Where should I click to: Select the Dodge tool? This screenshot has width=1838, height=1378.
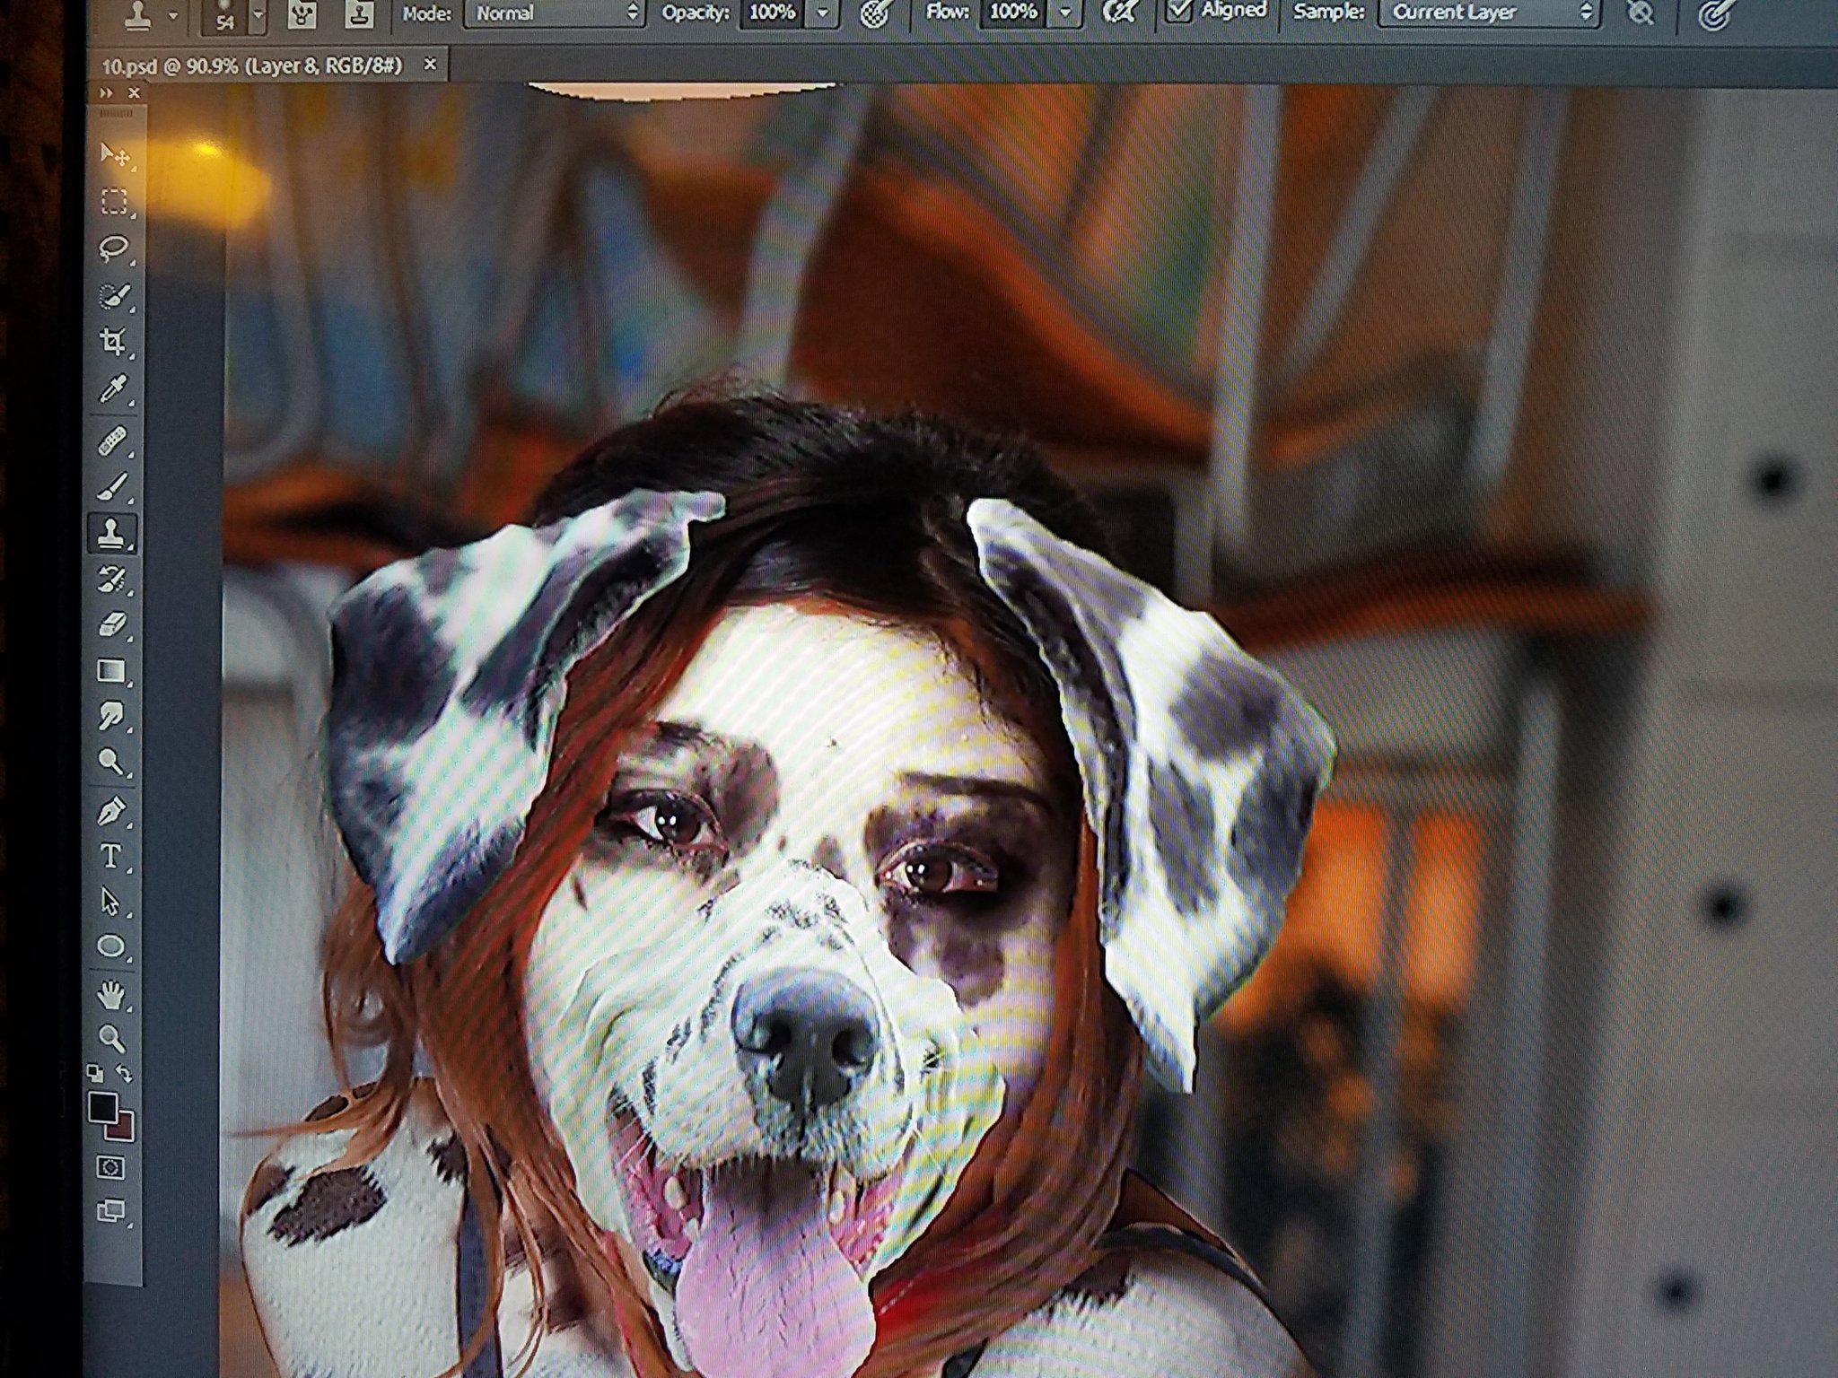(112, 762)
